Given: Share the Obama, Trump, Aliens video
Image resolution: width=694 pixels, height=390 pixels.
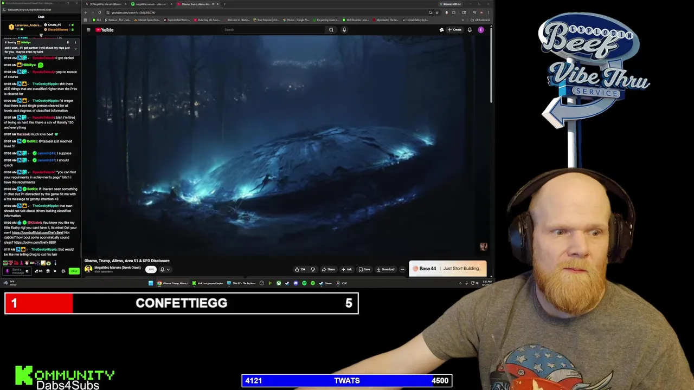Looking at the screenshot, I should [329, 269].
